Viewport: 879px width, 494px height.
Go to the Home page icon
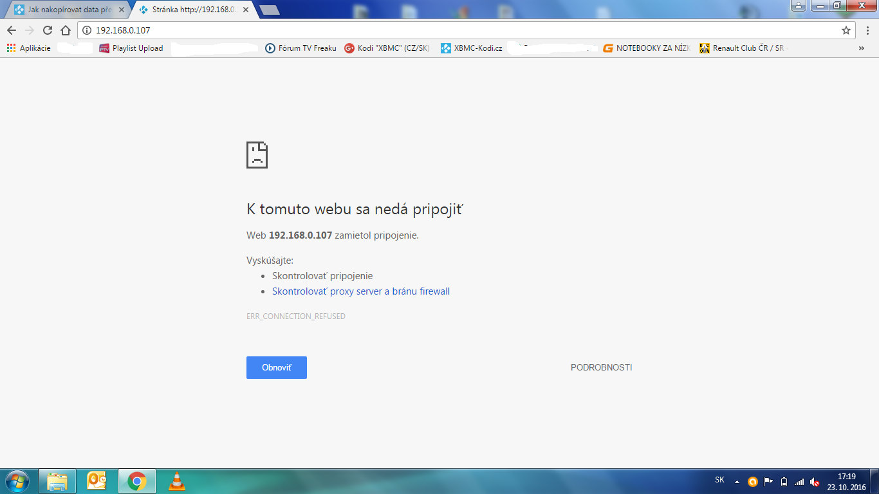click(x=65, y=30)
